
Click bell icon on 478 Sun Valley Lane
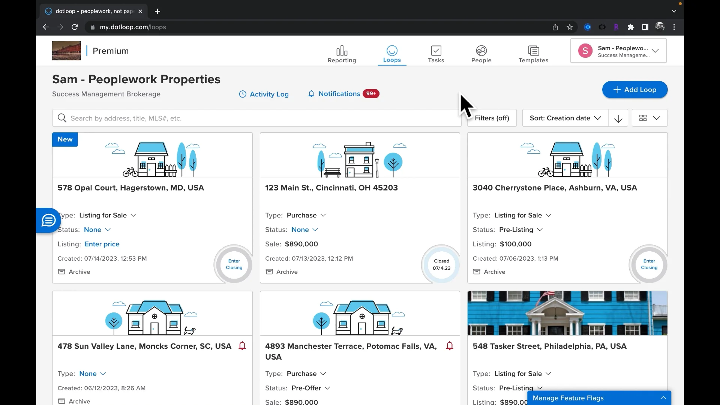click(x=242, y=346)
